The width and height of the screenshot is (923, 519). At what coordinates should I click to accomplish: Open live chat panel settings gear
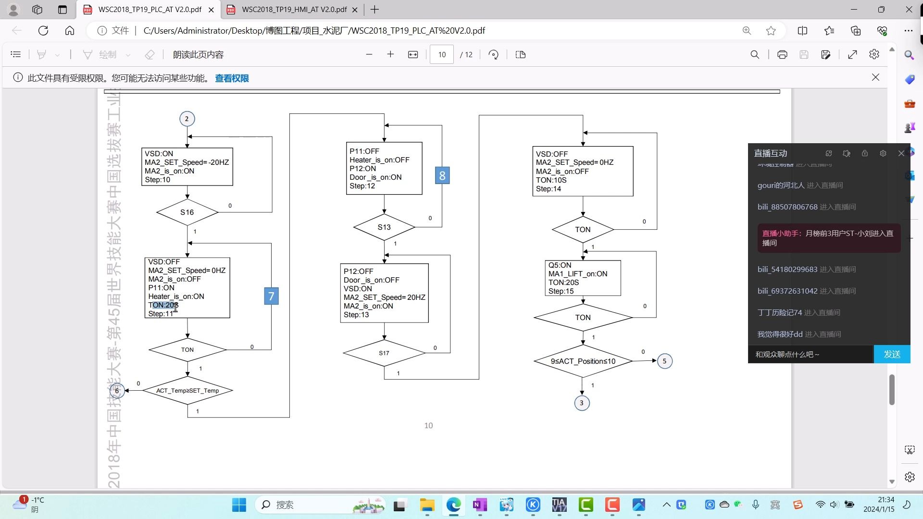coord(883,153)
